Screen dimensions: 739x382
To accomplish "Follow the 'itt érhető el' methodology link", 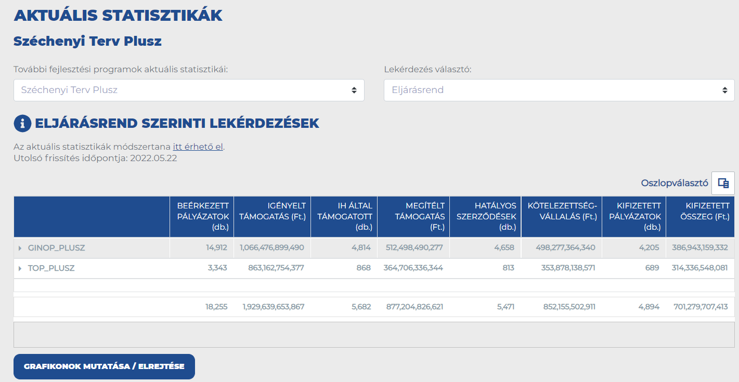I will click(x=198, y=147).
